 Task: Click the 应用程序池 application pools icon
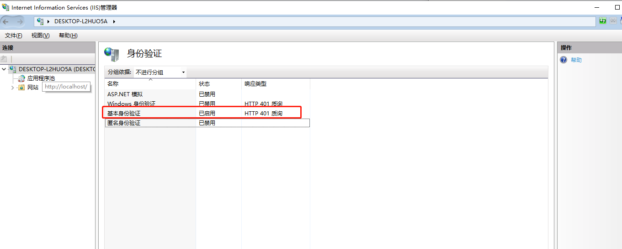pyautogui.click(x=22, y=78)
